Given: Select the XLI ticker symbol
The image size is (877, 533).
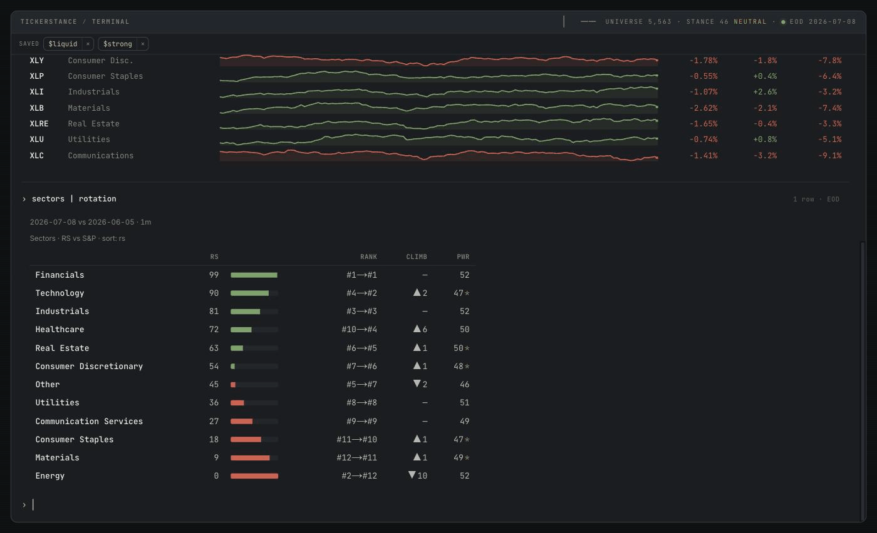Looking at the screenshot, I should [37, 92].
